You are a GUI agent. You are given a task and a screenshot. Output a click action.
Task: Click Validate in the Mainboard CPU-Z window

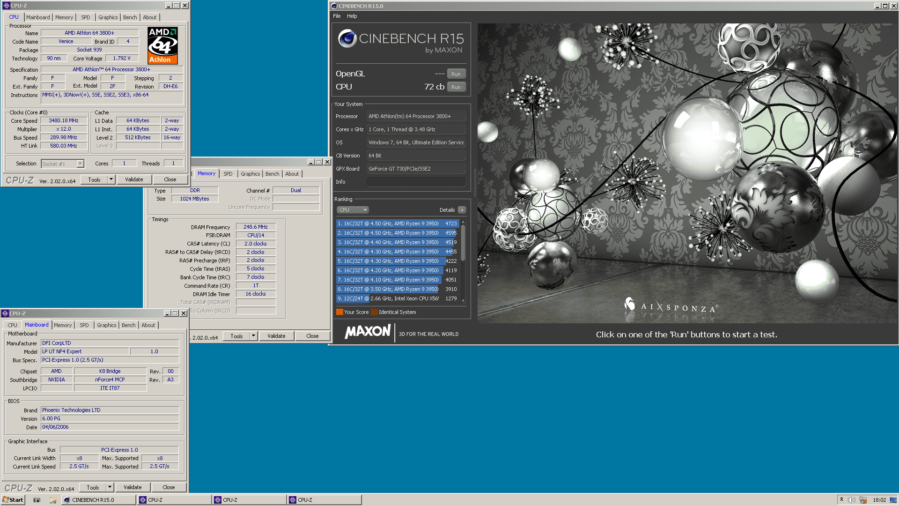tap(133, 487)
